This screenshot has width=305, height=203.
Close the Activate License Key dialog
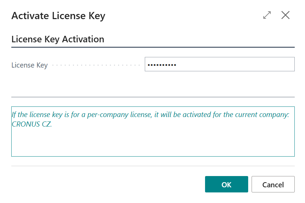pos(285,15)
